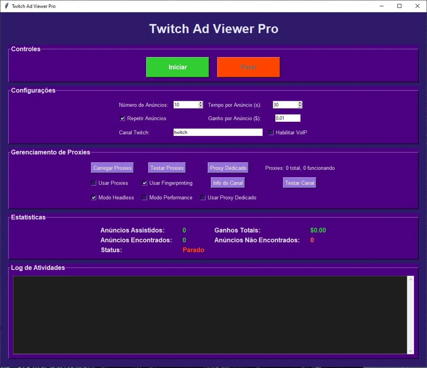Click the feather app icon in title bar
This screenshot has height=368, width=427.
point(7,6)
